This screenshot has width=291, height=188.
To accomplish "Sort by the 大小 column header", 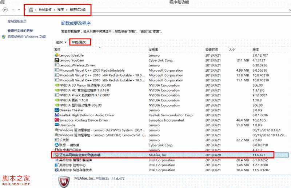I will (232, 49).
